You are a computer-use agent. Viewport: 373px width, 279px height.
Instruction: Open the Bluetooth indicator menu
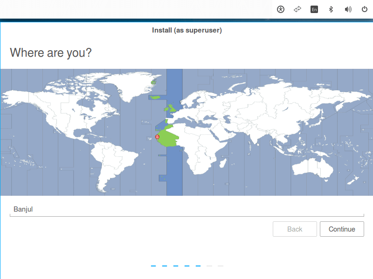click(331, 9)
